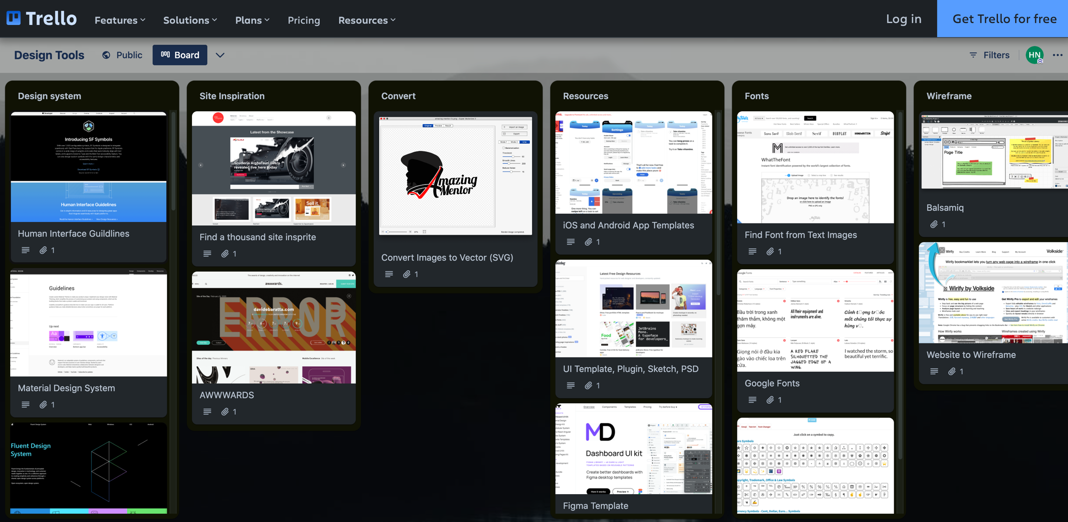
Task: Expand the Features dropdown menu
Action: tap(120, 20)
